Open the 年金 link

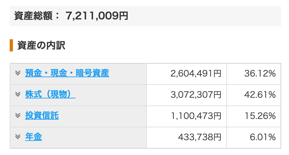(x=33, y=137)
